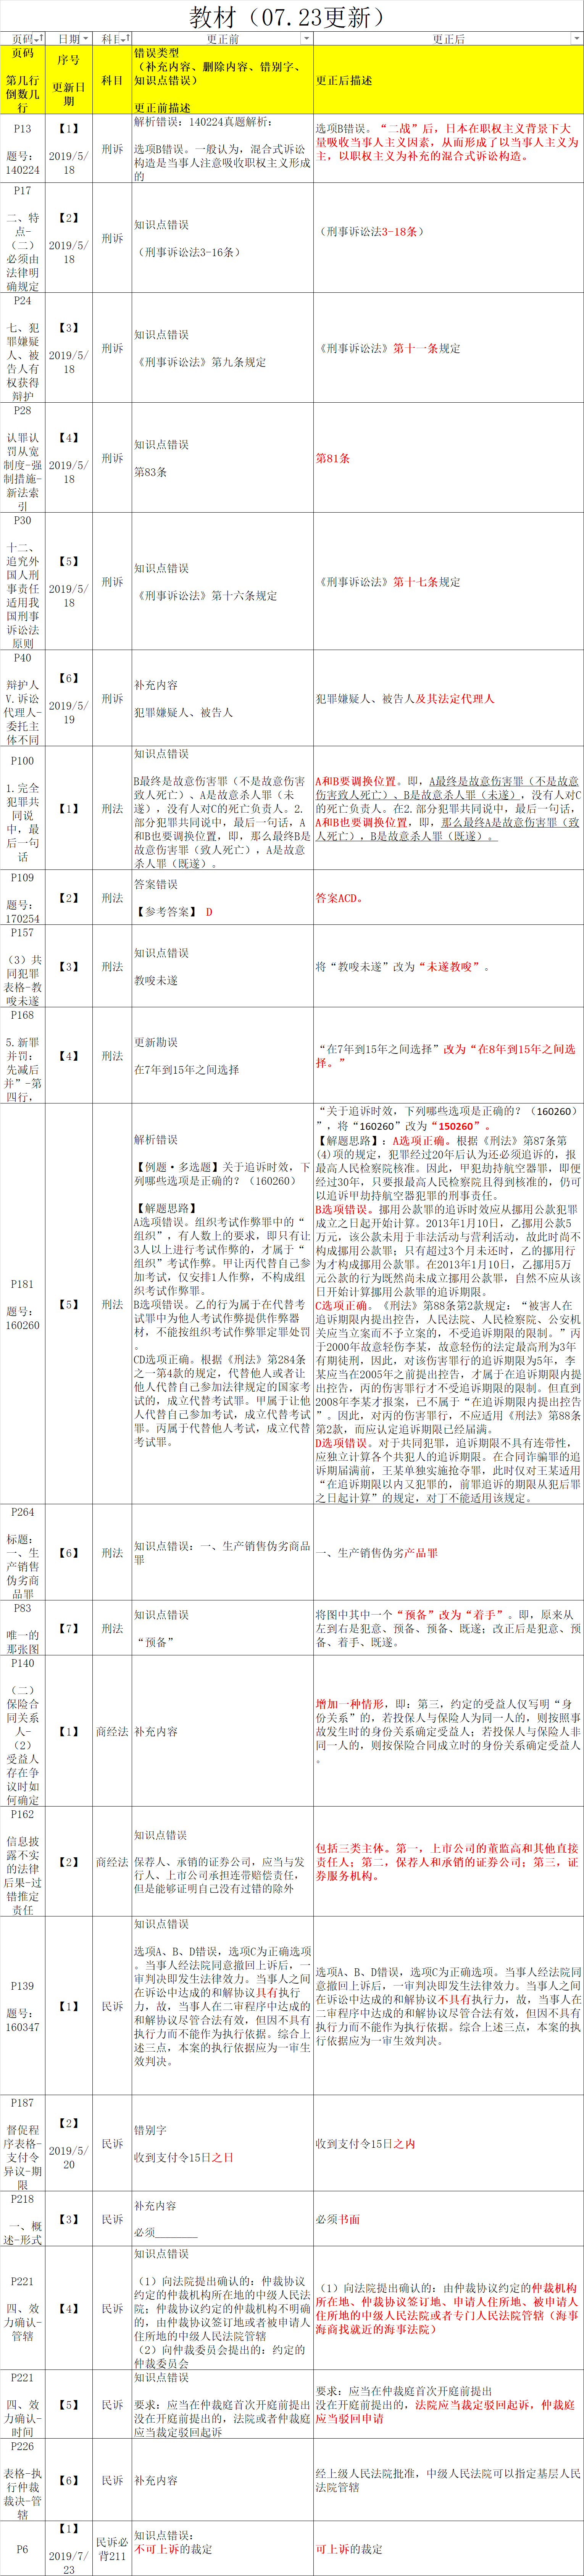Screen dimensions: 584x2576
Task: Select the 商经法 cell in the P162 row
Action: pos(112,1861)
